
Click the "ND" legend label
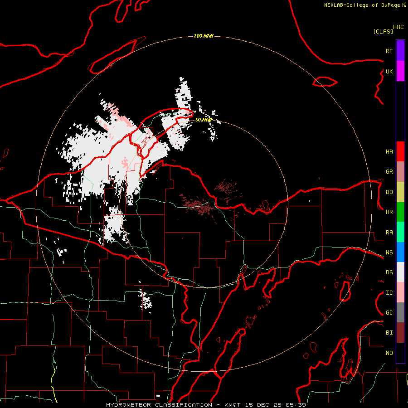(389, 353)
